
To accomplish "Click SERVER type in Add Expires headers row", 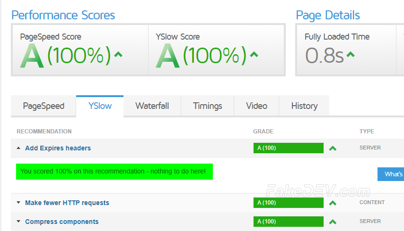I will click(370, 148).
